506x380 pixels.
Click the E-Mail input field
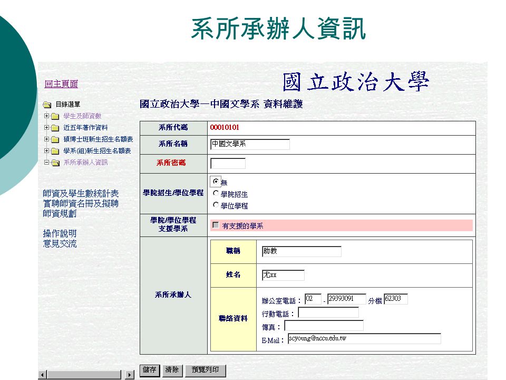coord(364,339)
